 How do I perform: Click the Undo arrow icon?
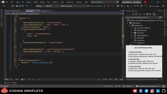click(27, 6)
